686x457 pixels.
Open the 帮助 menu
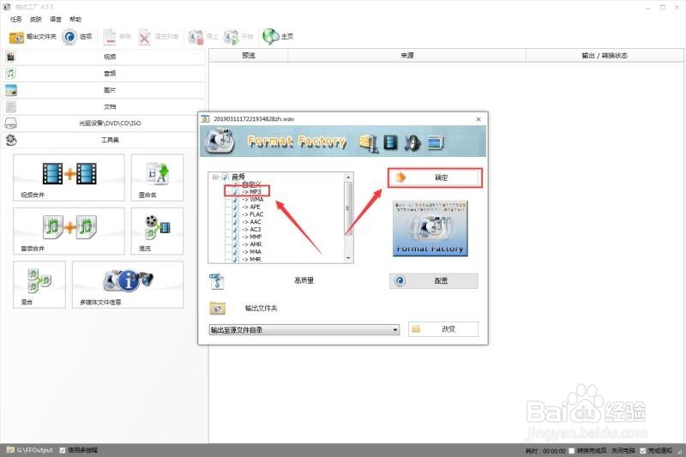point(75,19)
